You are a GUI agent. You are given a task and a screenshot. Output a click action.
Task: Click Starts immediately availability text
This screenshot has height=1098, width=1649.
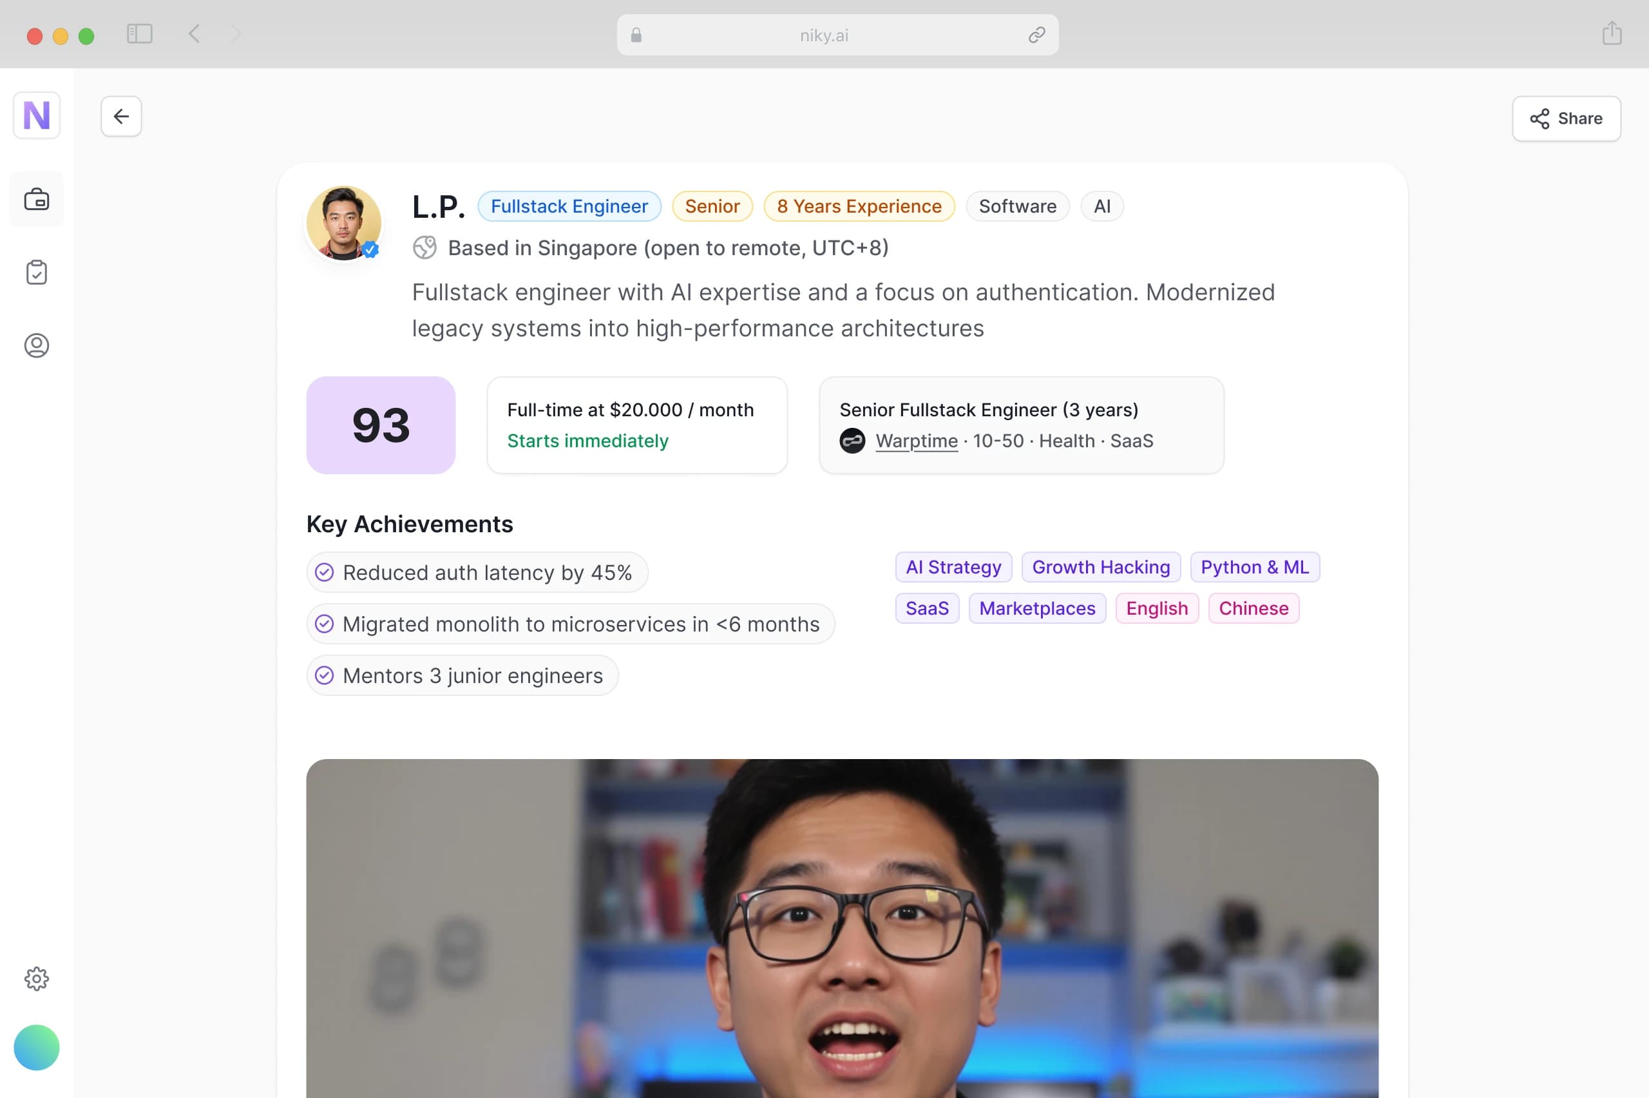coord(587,441)
